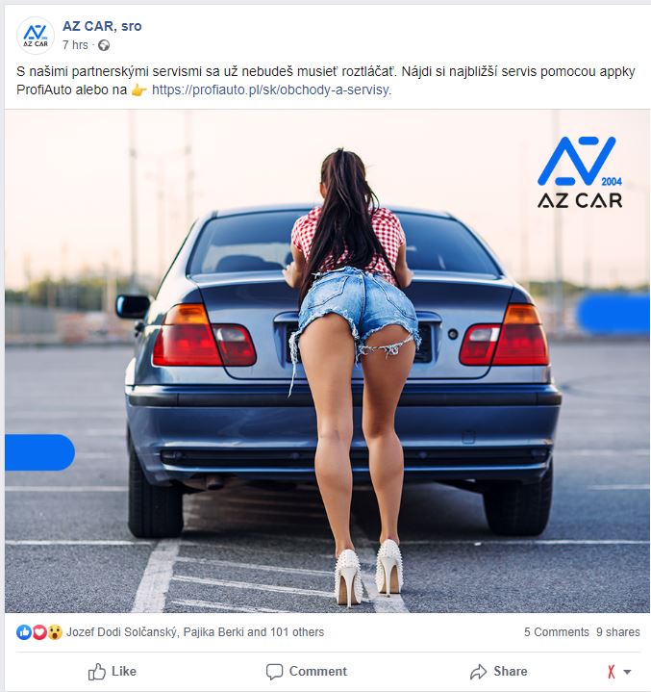Click the Share button

pos(498,672)
